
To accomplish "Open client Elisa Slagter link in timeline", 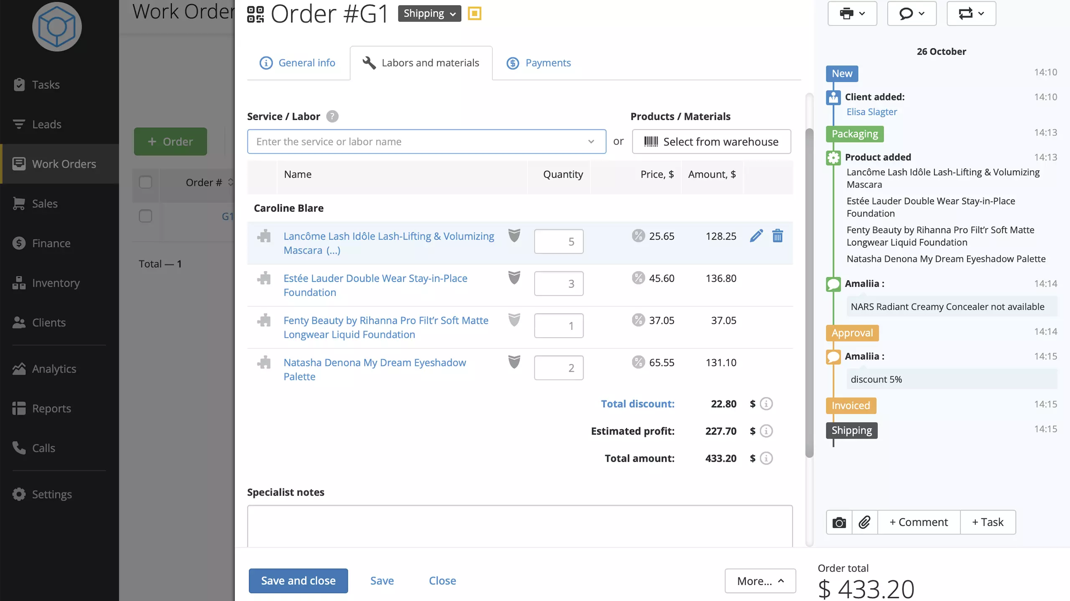I will point(871,112).
